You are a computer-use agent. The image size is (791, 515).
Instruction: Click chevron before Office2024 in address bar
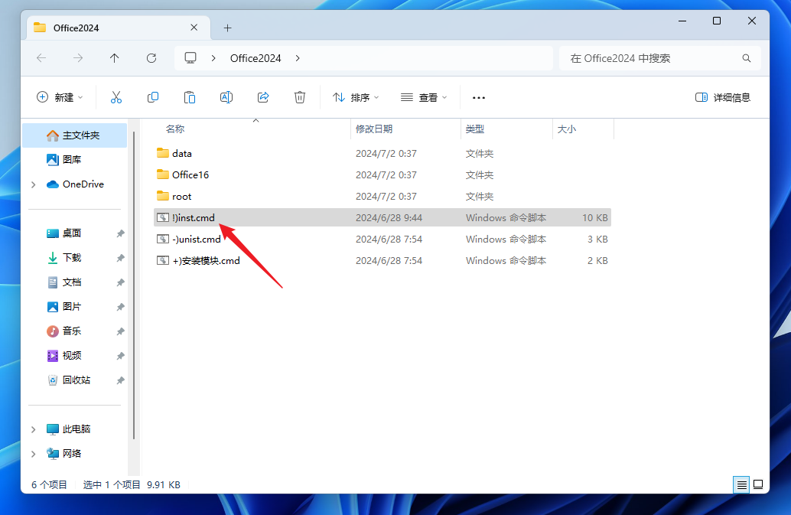(x=213, y=58)
